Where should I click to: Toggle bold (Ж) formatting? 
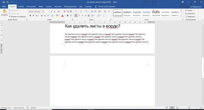30,16
